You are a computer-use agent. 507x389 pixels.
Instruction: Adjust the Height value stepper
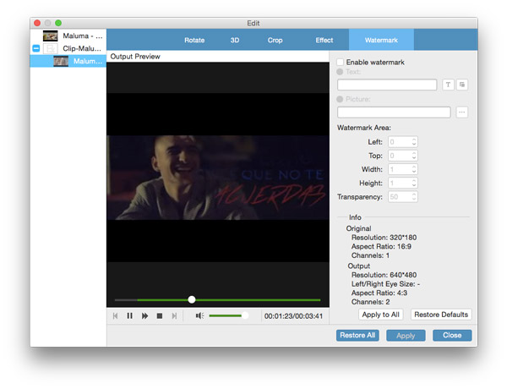(x=414, y=184)
